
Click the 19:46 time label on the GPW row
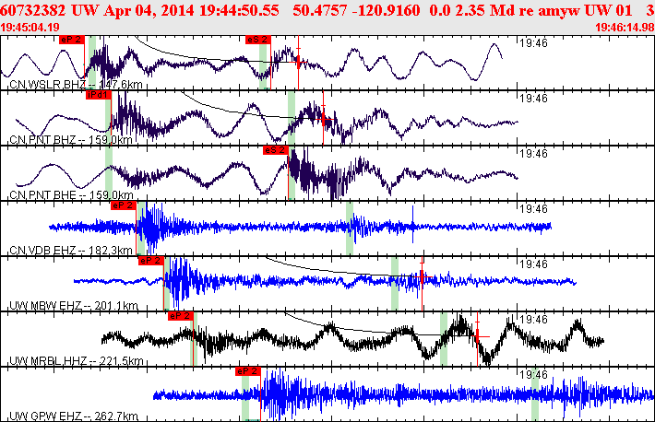(533, 375)
